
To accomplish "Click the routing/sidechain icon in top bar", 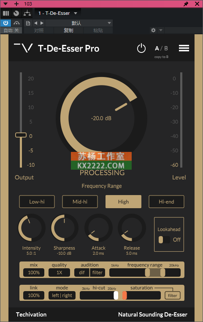I will tap(27, 14).
